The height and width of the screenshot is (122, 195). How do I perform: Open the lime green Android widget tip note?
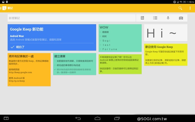coord(120,64)
